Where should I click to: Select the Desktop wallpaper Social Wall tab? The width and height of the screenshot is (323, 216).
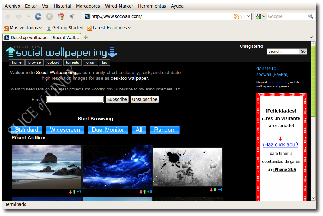point(41,37)
